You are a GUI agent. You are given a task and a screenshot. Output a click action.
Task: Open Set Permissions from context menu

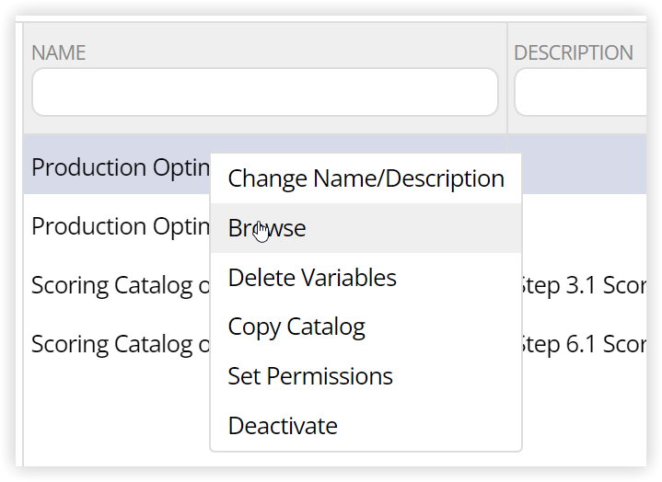(x=366, y=376)
